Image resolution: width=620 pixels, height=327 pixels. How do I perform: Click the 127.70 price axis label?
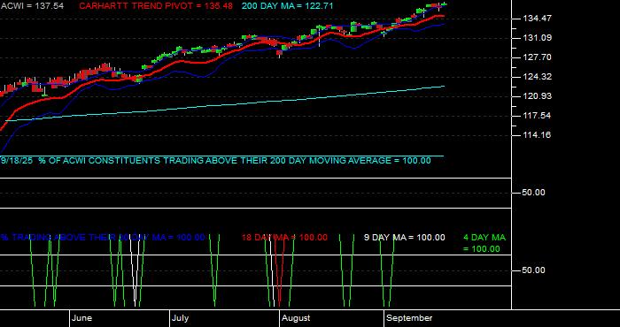tap(538, 57)
